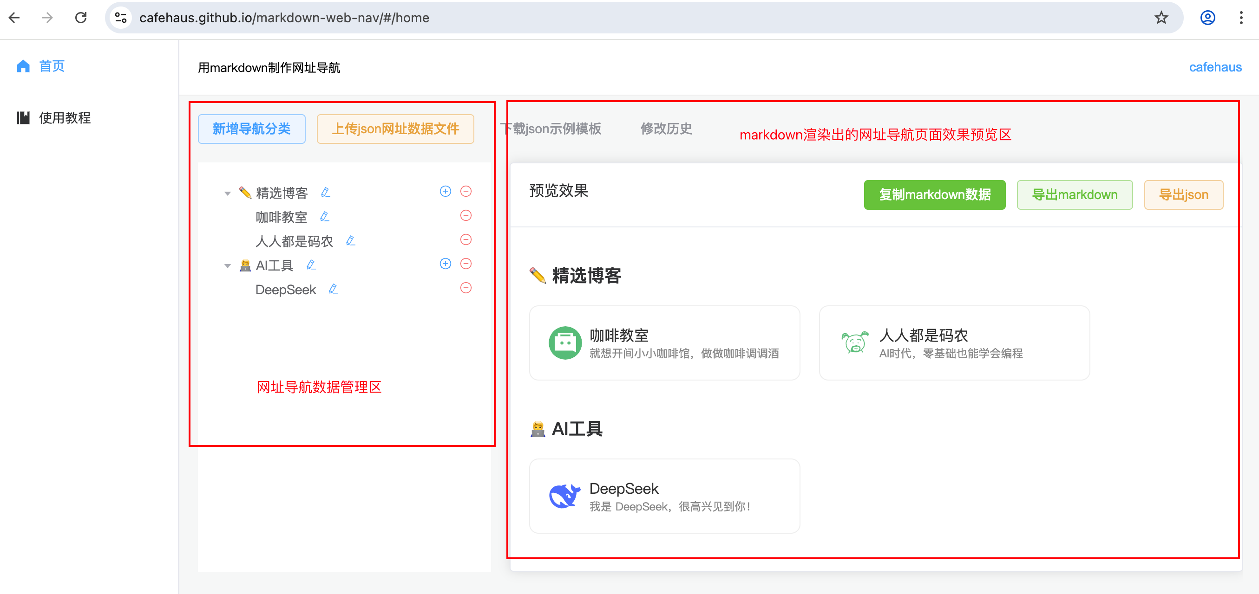Screen dimensions: 1259x594
Task: Click 导出markdown button
Action: (1074, 195)
